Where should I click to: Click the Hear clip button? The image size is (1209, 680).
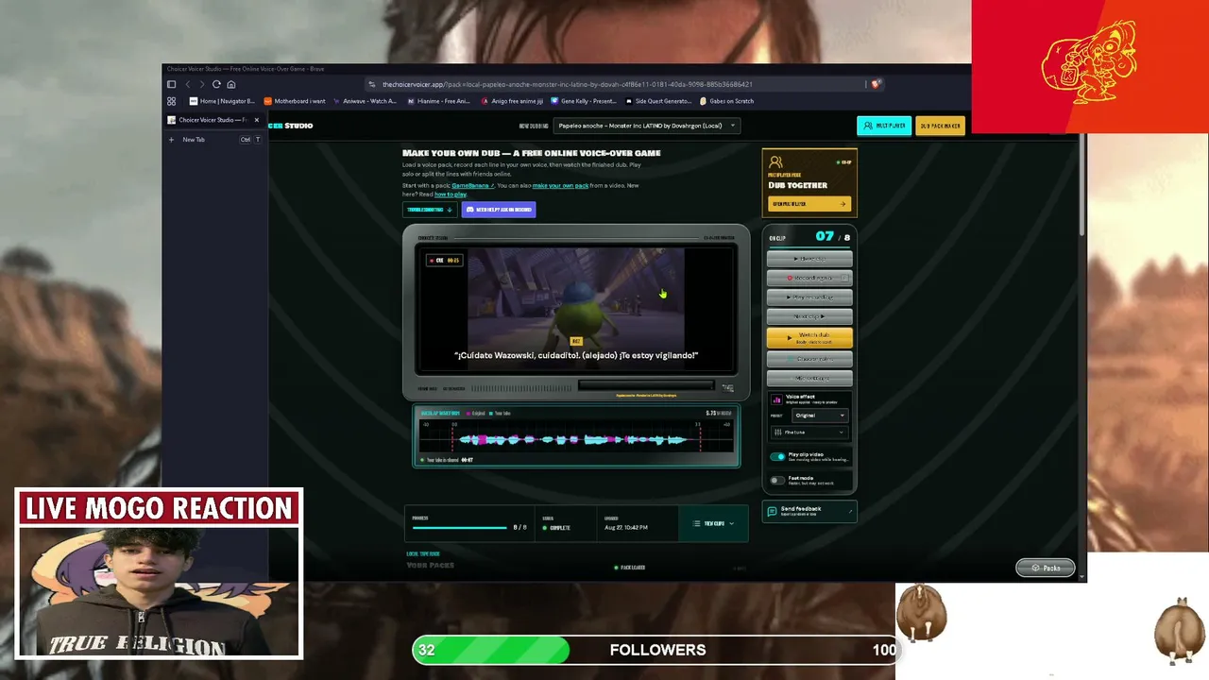[x=809, y=259]
